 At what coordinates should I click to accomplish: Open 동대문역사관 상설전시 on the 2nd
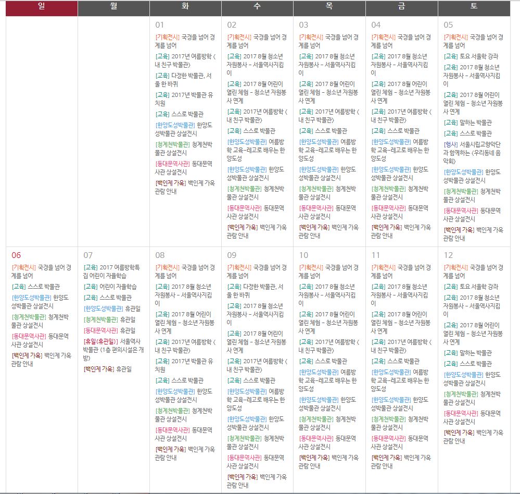(x=256, y=212)
